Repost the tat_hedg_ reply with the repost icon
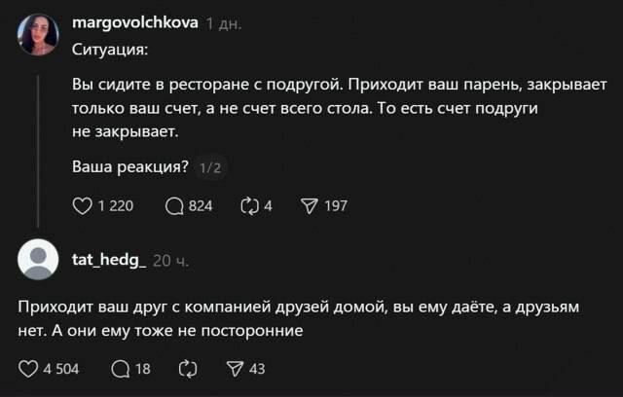Screen dimensions: 623x397 (188, 369)
